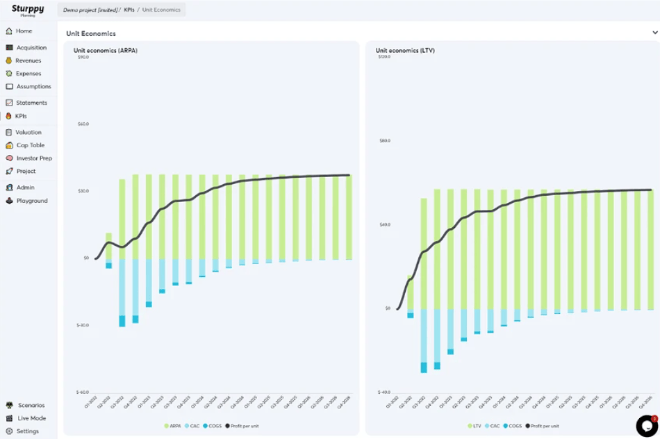Click the Home icon in sidebar
This screenshot has height=439, width=660.
pyautogui.click(x=9, y=31)
